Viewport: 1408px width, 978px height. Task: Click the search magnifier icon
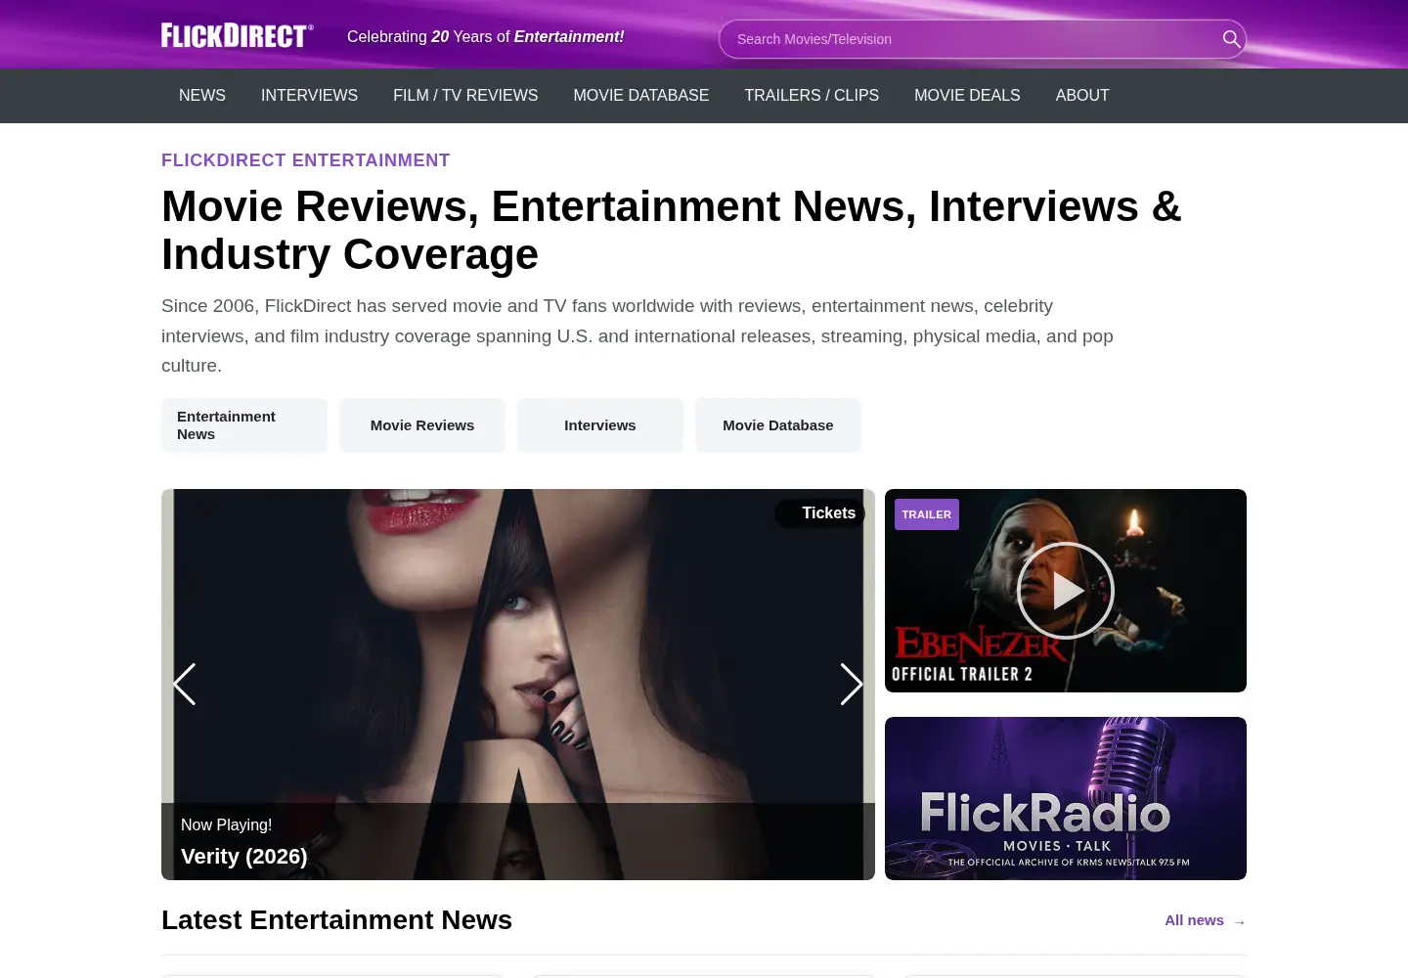pos(1231,39)
